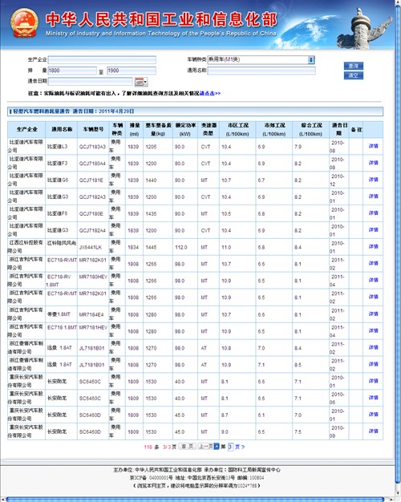Click the 整车整备质量 (kg) column header
Viewport: 401px width, 502px height.
pyautogui.click(x=158, y=129)
